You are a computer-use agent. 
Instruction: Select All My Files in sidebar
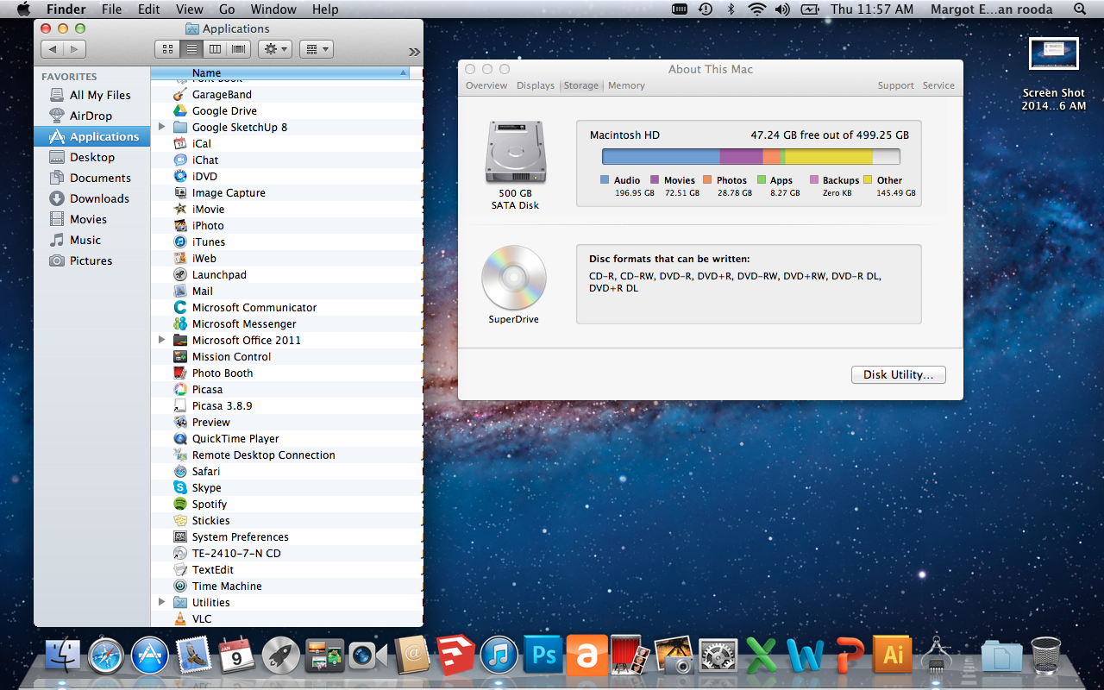click(x=92, y=95)
